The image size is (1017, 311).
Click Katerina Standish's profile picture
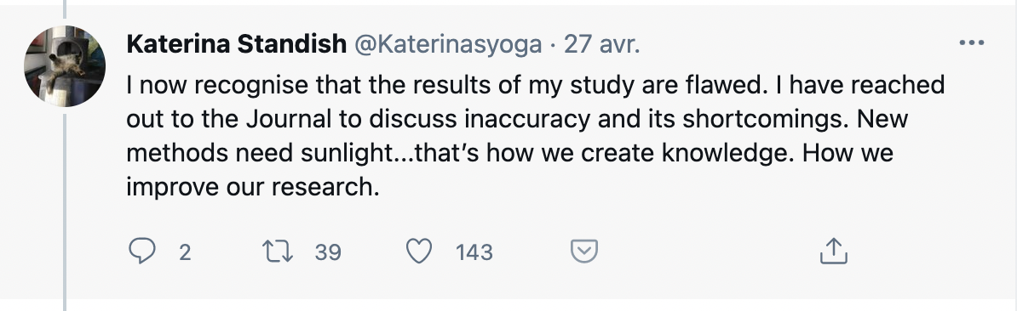[x=64, y=66]
